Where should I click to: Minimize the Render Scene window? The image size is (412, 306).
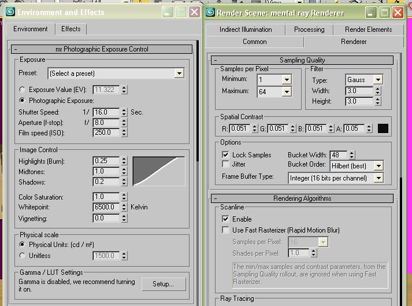pos(370,13)
